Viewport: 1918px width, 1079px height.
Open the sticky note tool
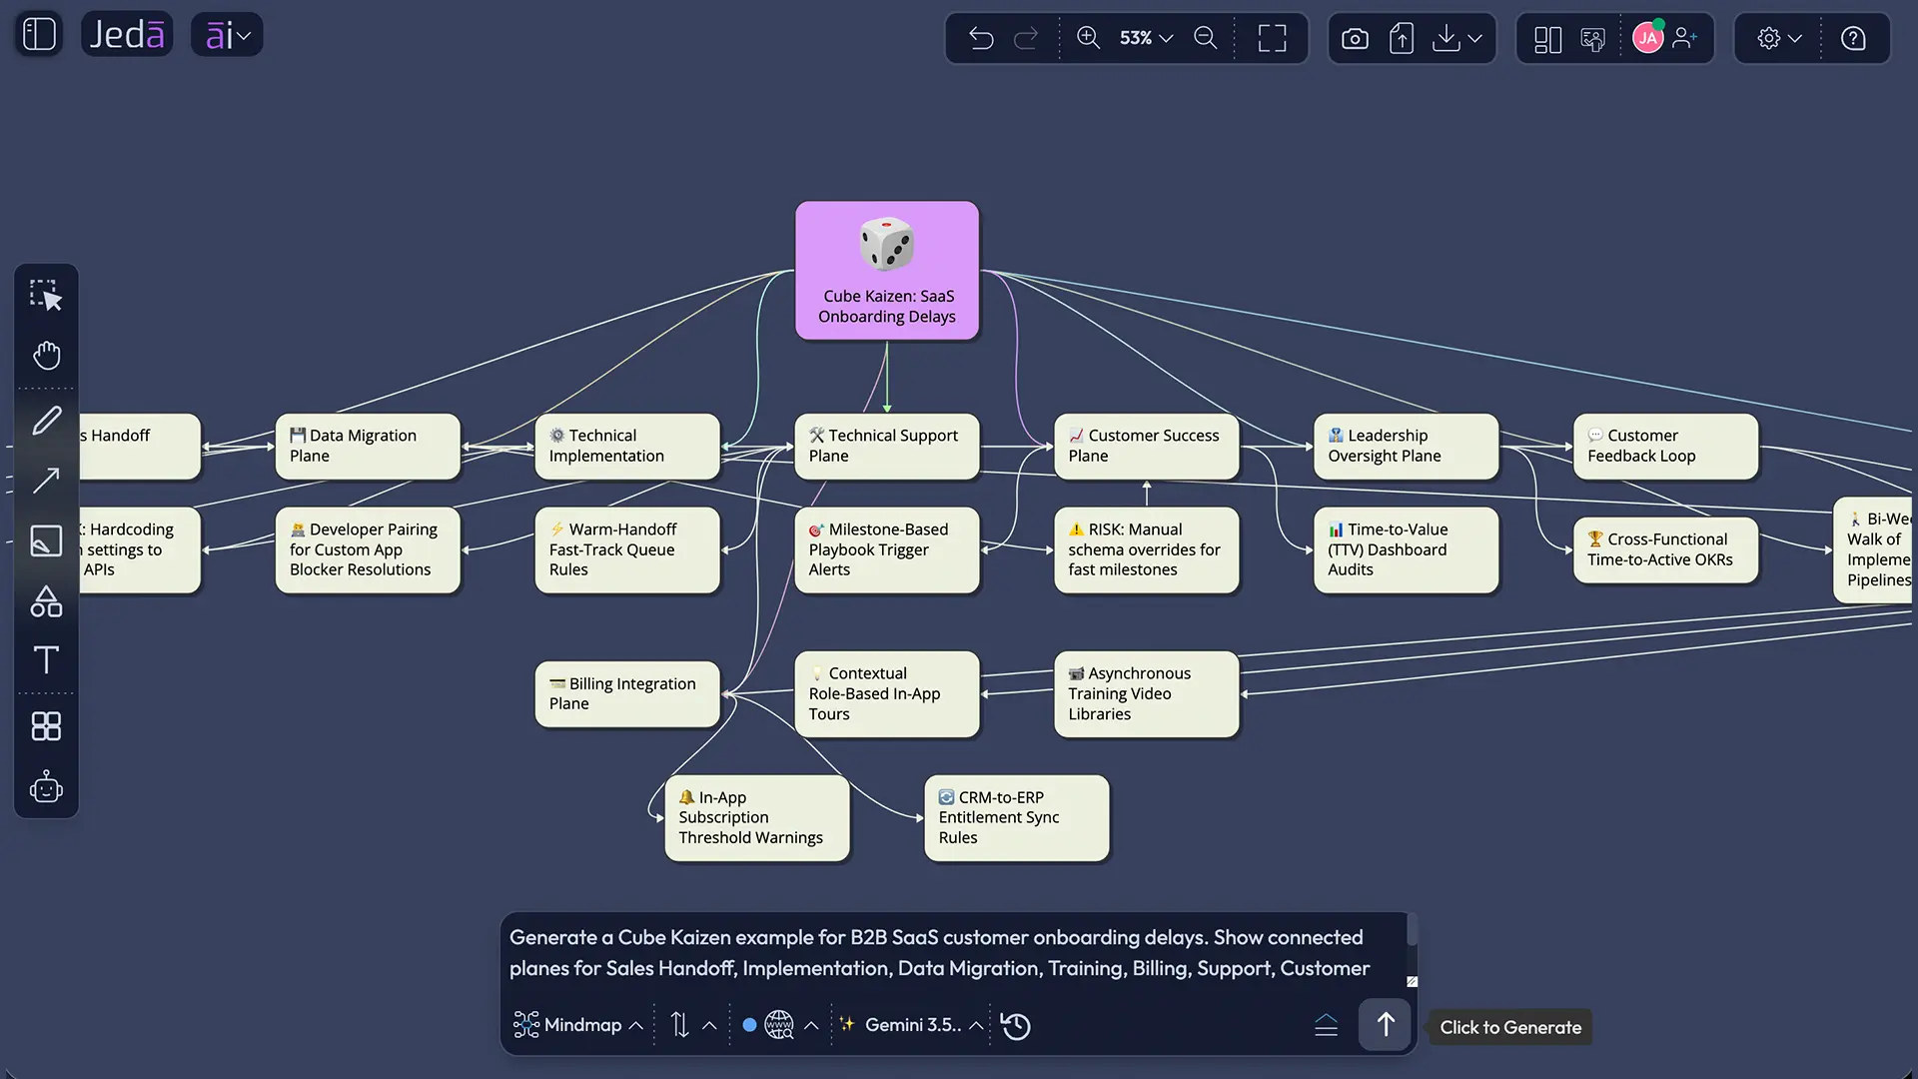46,540
